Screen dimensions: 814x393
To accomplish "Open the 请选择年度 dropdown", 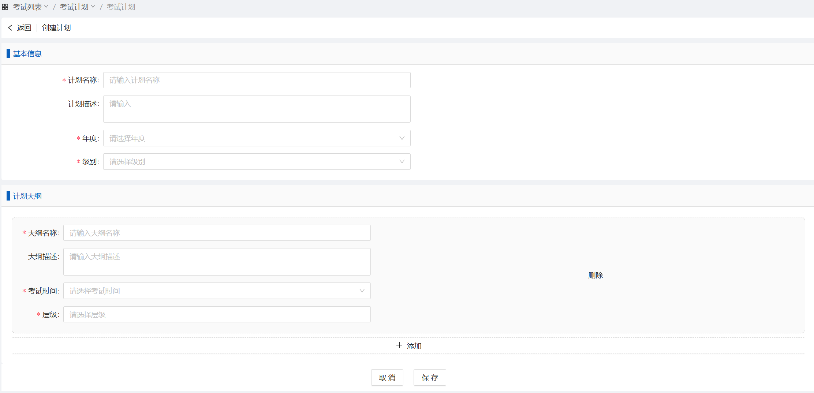I will (253, 138).
